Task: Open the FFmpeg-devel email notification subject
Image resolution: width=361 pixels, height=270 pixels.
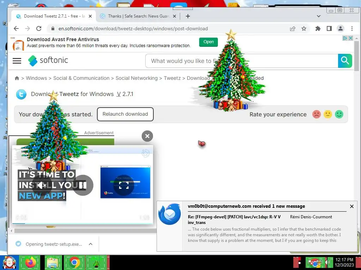Action: click(234, 219)
